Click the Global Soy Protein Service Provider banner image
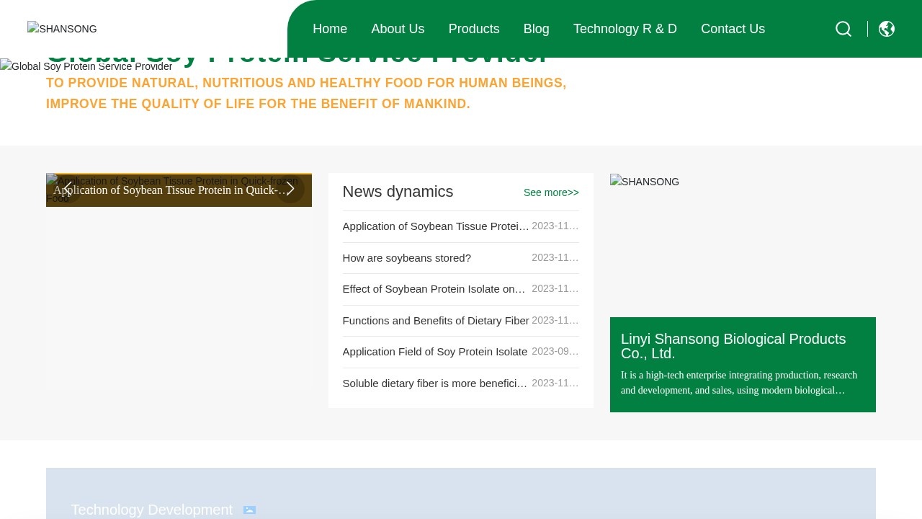The height and width of the screenshot is (519, 922). click(x=86, y=66)
